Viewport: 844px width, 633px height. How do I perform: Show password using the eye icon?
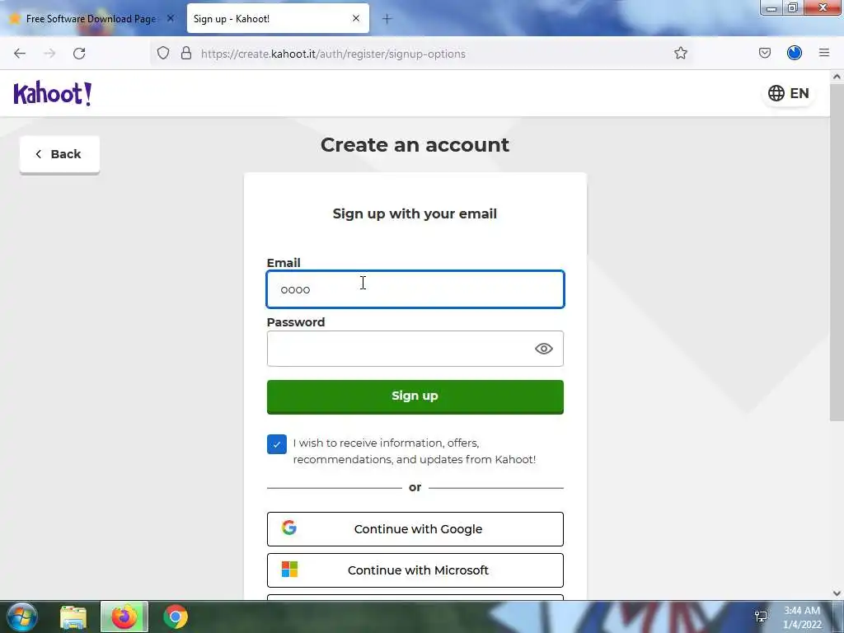click(x=544, y=349)
